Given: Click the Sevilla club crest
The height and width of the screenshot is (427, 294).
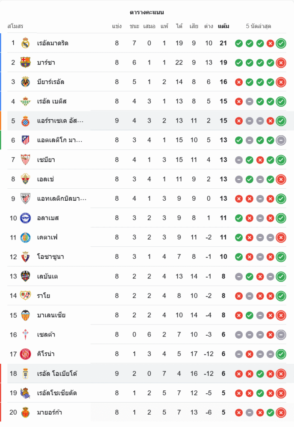Looking at the screenshot, I should coord(26,160).
